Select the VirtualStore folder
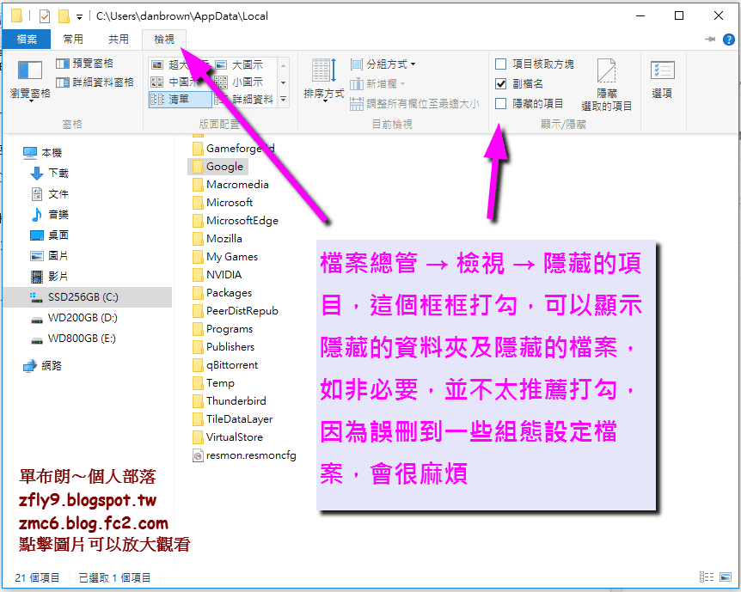This screenshot has width=741, height=592. (228, 437)
